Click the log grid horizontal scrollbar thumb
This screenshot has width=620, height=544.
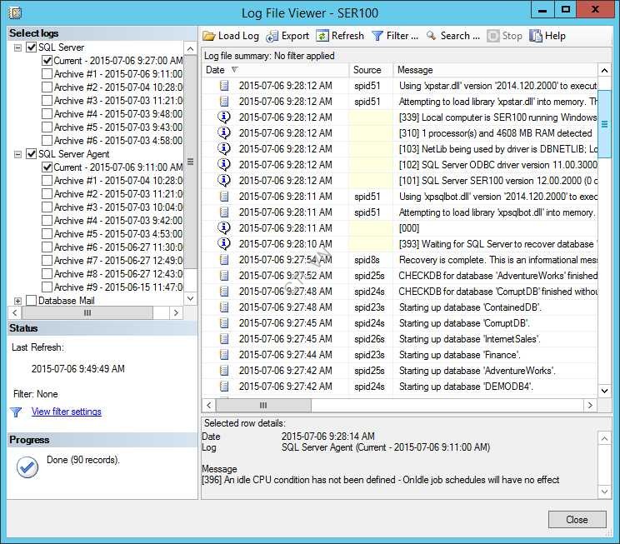coord(263,405)
